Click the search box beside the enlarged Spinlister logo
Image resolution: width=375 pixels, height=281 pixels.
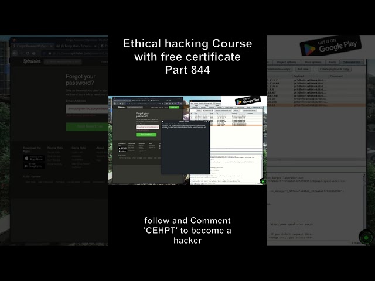tap(63, 61)
